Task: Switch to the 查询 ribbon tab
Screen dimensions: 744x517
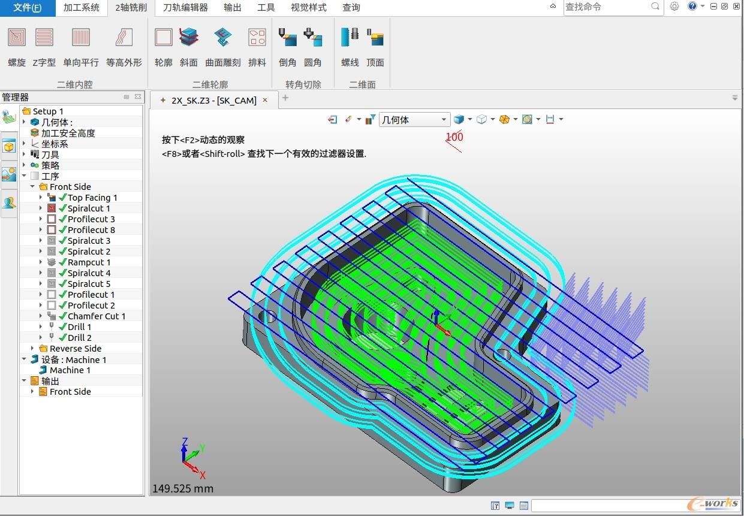Action: (351, 8)
